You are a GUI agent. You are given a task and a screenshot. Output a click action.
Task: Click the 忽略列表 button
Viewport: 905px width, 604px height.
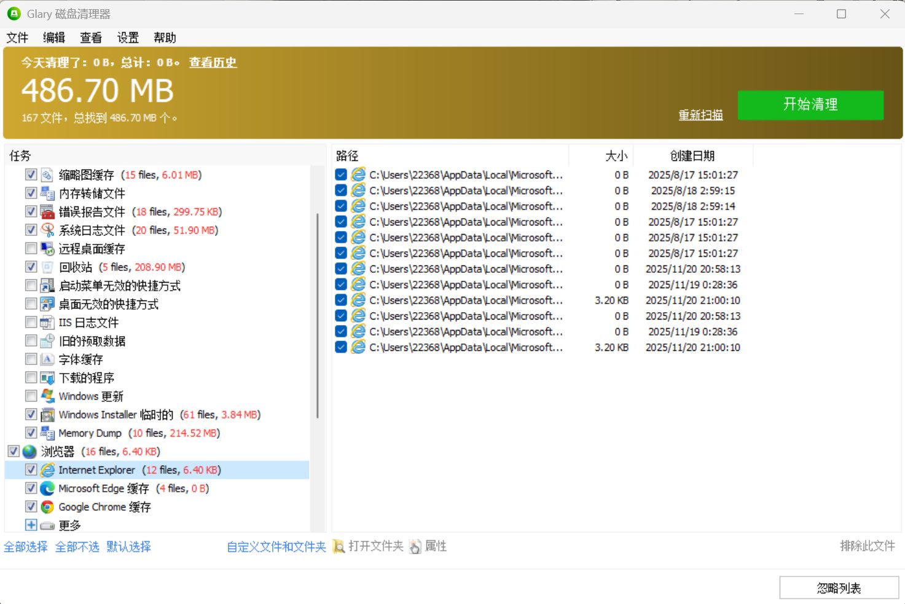(x=838, y=587)
